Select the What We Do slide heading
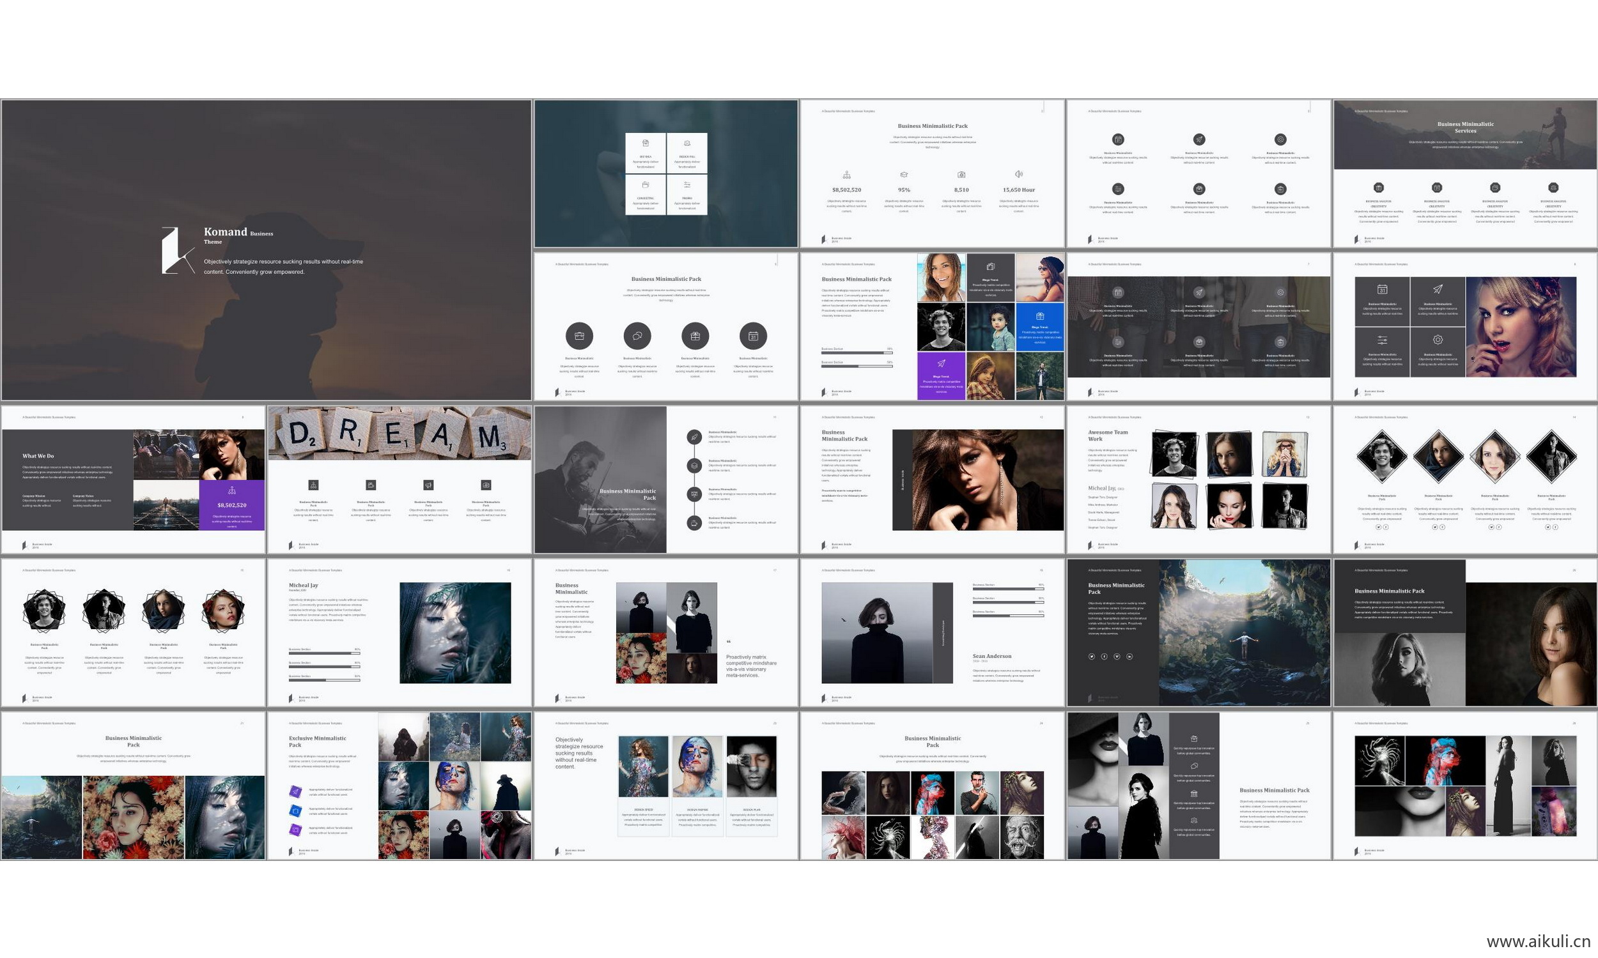The width and height of the screenshot is (1598, 958). point(38,456)
